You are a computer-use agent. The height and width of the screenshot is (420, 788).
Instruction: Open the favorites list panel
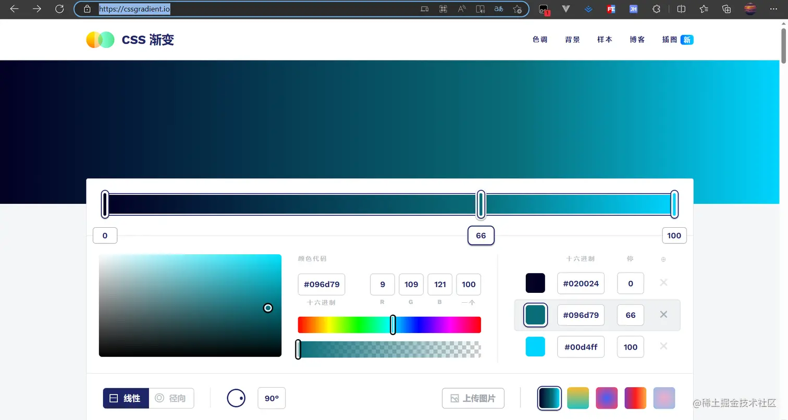click(704, 9)
